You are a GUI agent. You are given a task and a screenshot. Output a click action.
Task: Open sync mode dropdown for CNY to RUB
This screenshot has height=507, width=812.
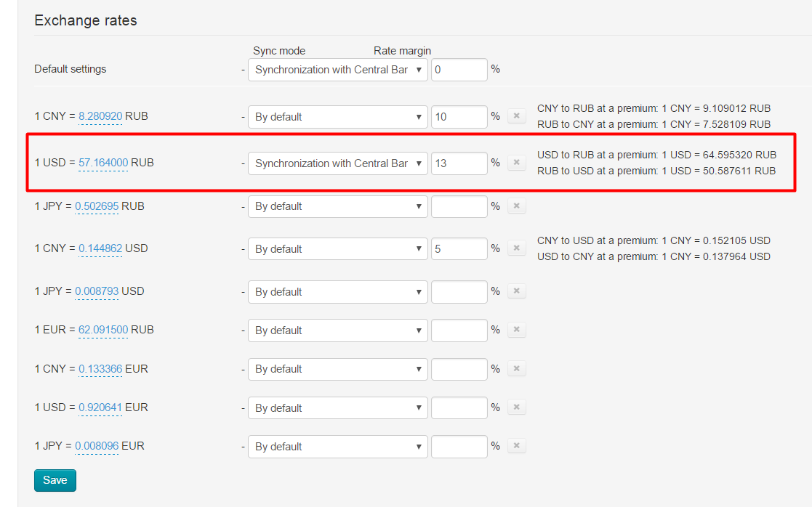pos(337,116)
